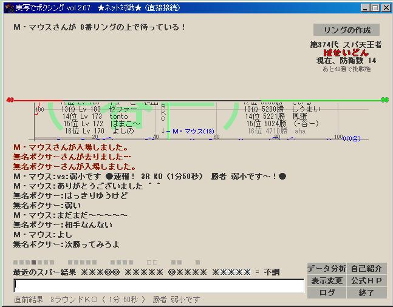Minimize the boxing game window

tap(364, 7)
